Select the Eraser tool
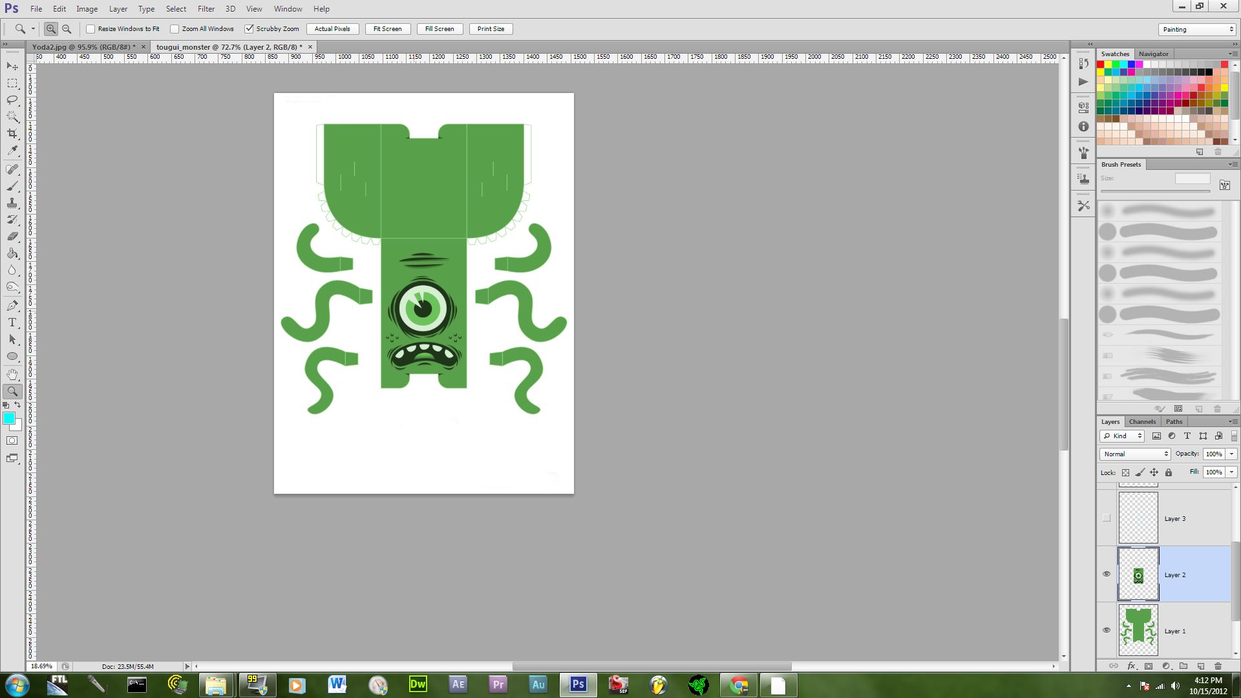 (x=12, y=237)
